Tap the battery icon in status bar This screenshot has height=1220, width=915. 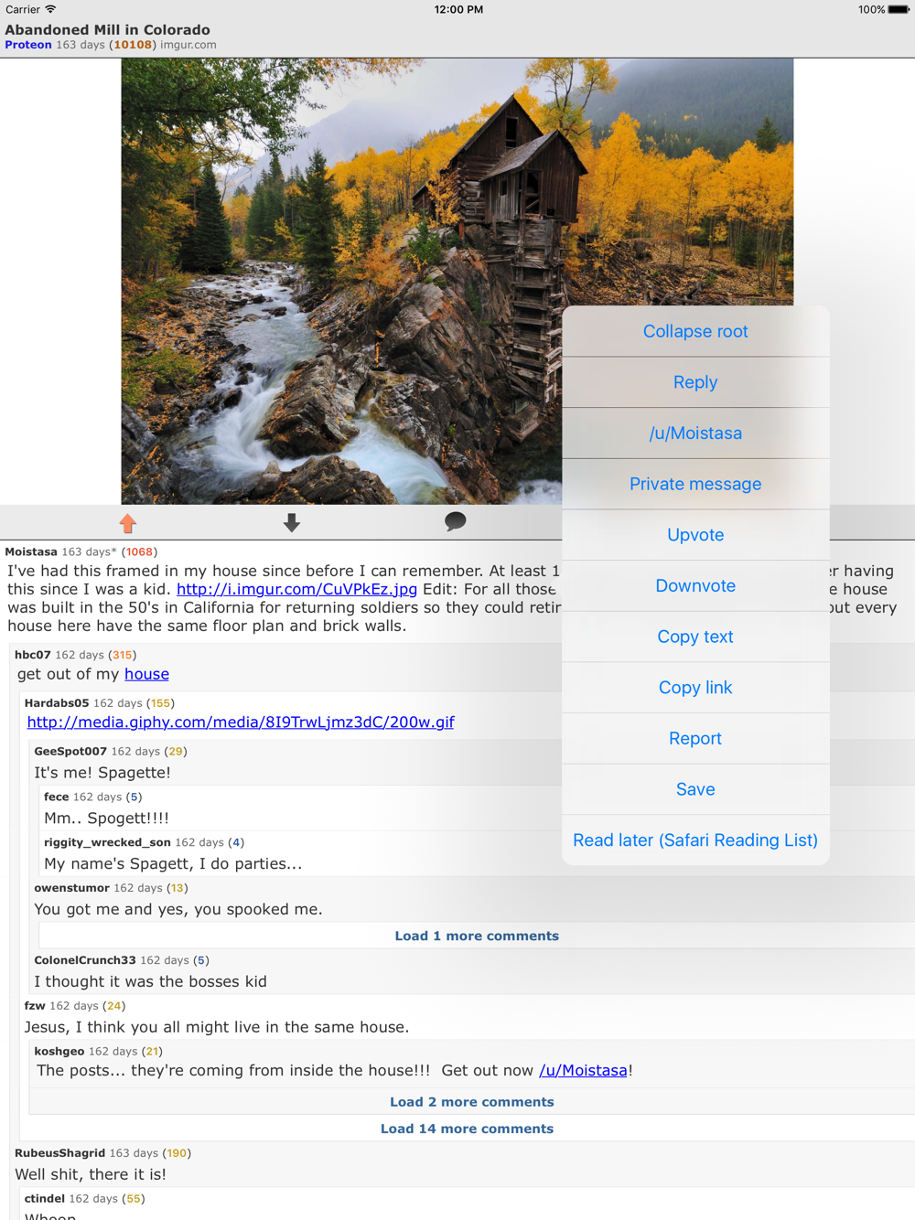tap(899, 10)
